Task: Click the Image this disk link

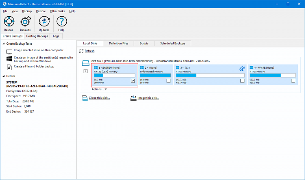Action: [148, 98]
